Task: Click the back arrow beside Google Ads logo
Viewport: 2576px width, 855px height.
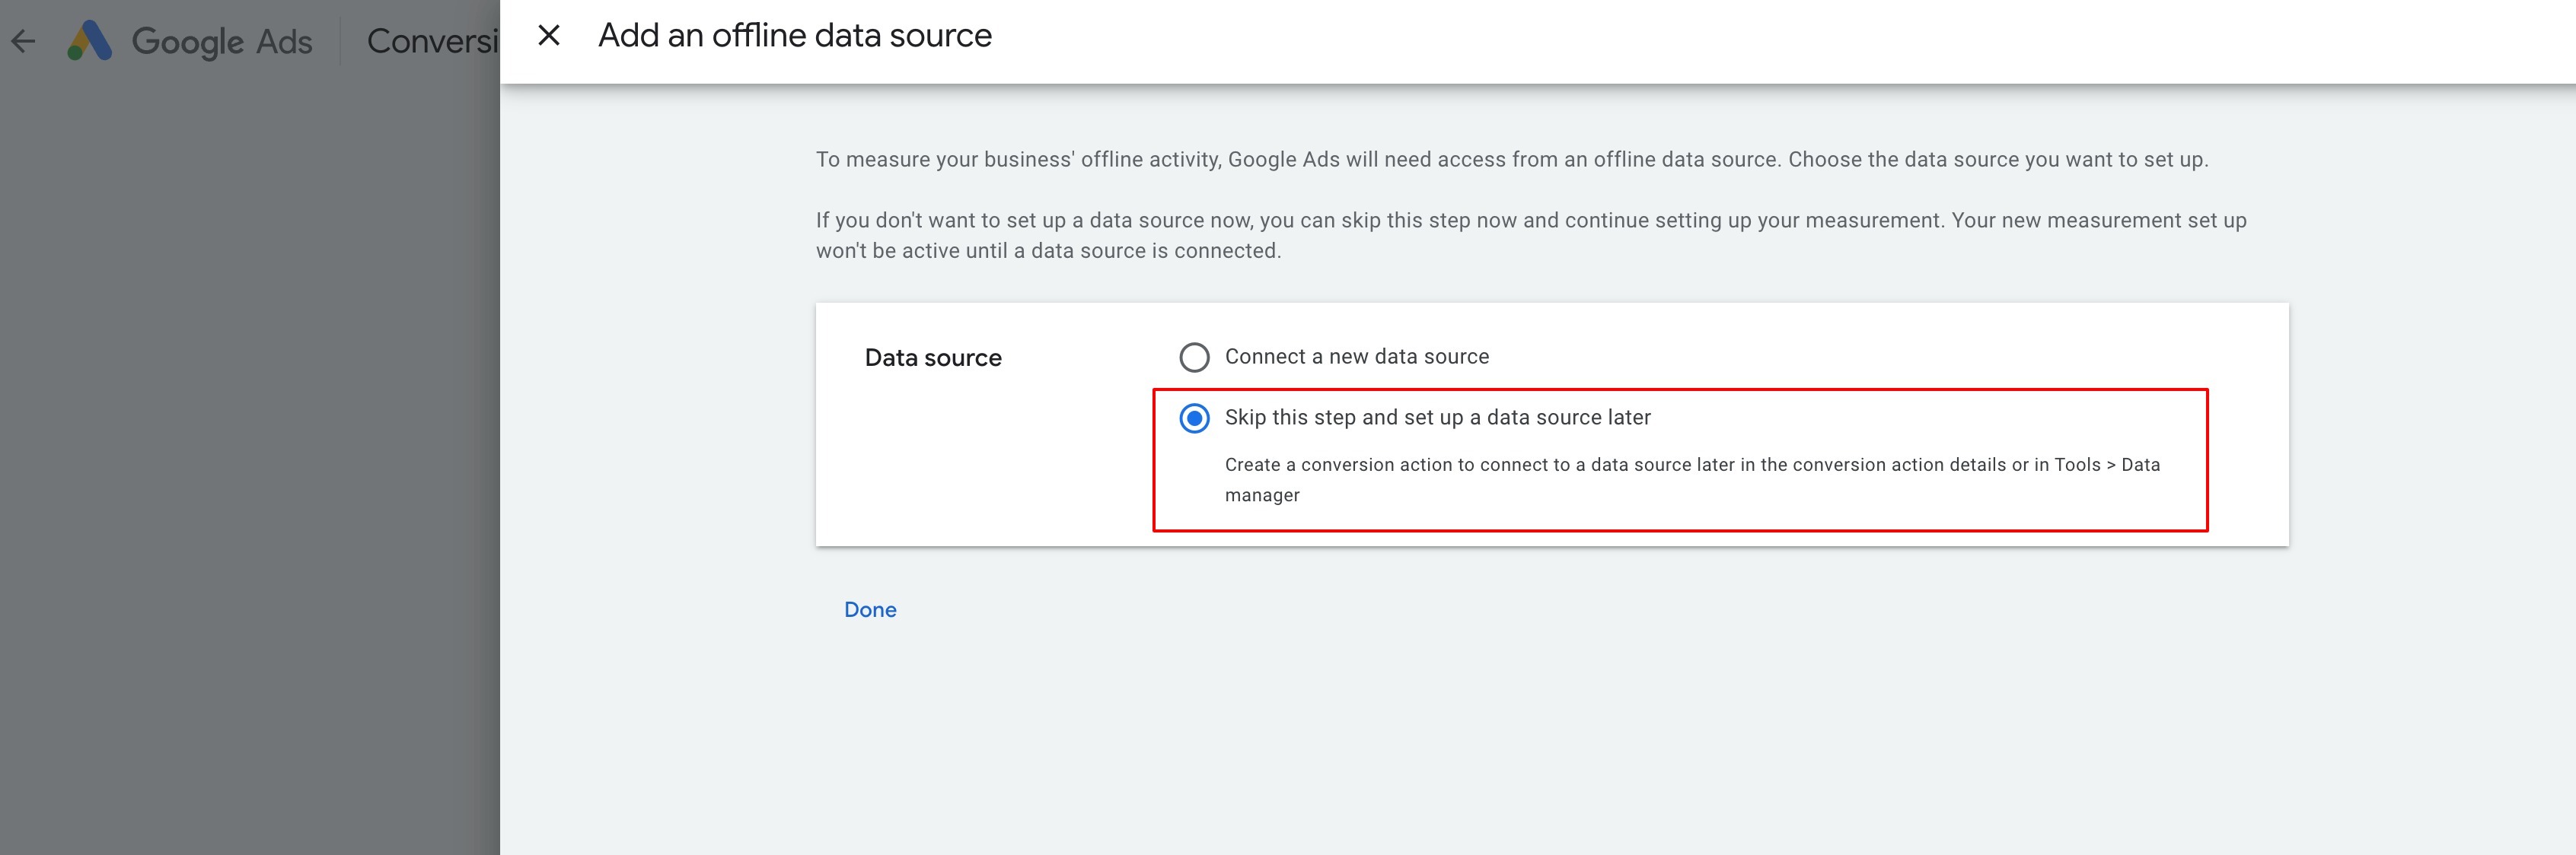Action: [23, 41]
